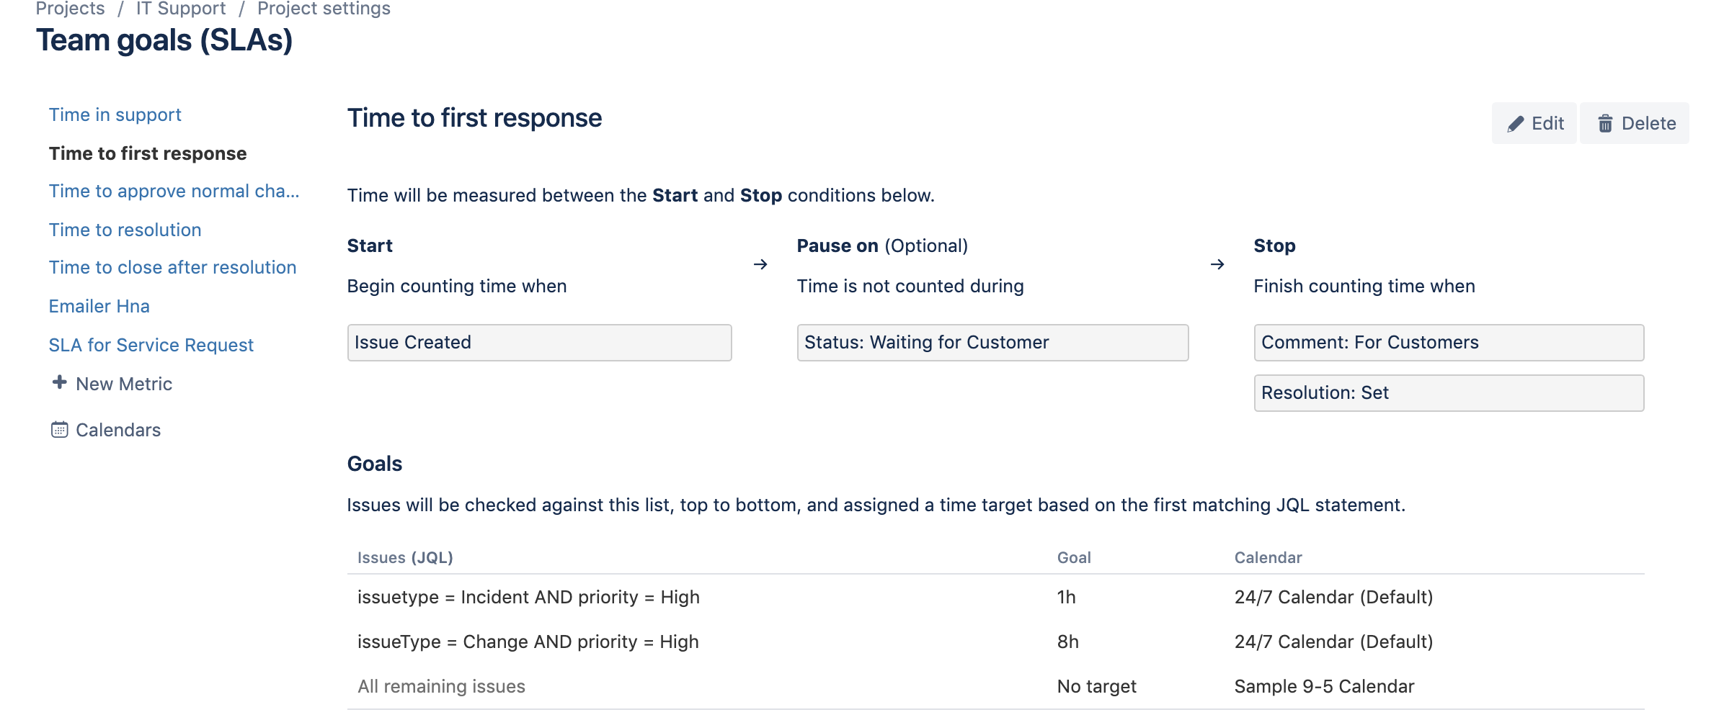The image size is (1724, 720).
Task: Select the Emailer Hna metric
Action: click(99, 307)
